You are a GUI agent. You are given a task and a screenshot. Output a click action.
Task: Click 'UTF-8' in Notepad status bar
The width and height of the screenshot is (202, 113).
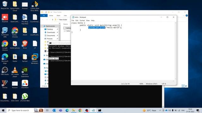click(x=164, y=84)
